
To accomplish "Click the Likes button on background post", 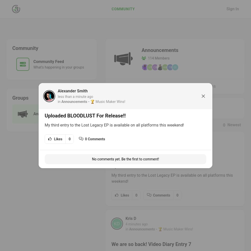I will (x=122, y=195).
